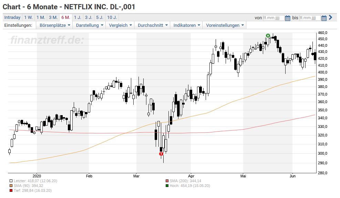Screen dimensions: 340x198
Task: Click 'Tief: 298,84 (16.03.20)' legend text
Action: pyautogui.click(x=32, y=191)
